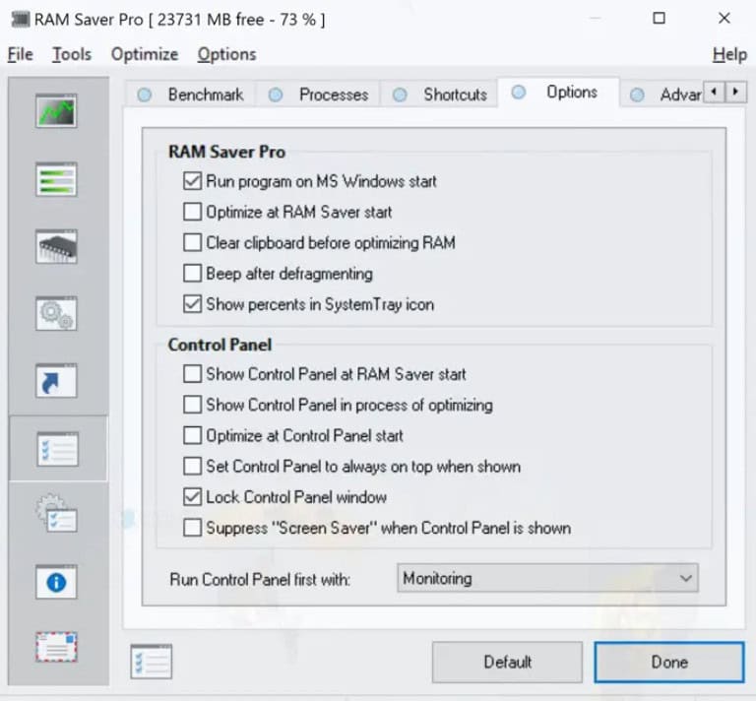Open the Monitoring graph sidebar icon
The height and width of the screenshot is (701, 756).
(x=56, y=111)
